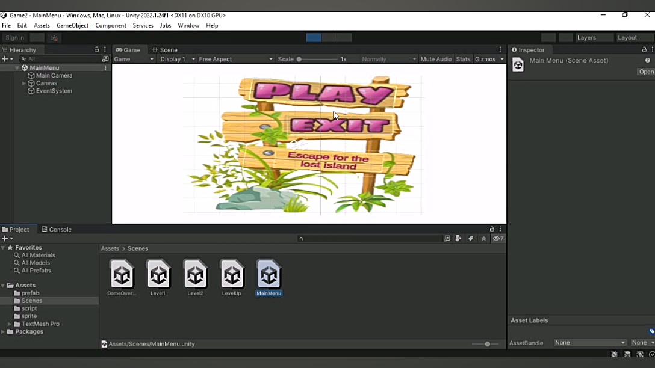Open search in Project window icon
Viewport: 655px width, 368px height.
pyautogui.click(x=447, y=238)
